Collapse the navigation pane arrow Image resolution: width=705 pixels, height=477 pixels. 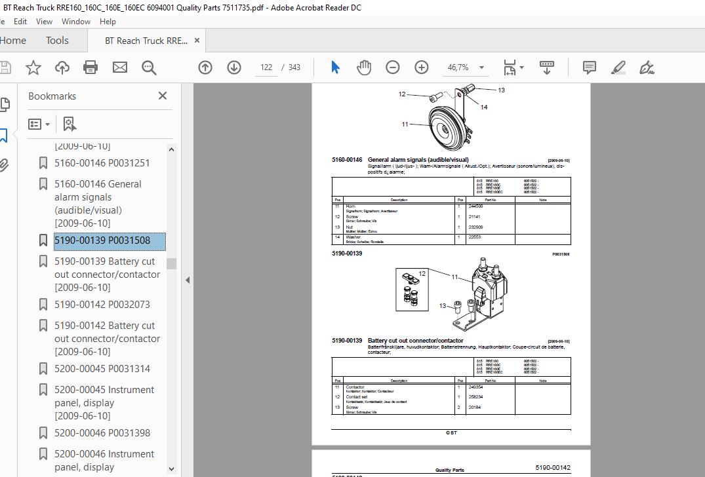point(188,280)
